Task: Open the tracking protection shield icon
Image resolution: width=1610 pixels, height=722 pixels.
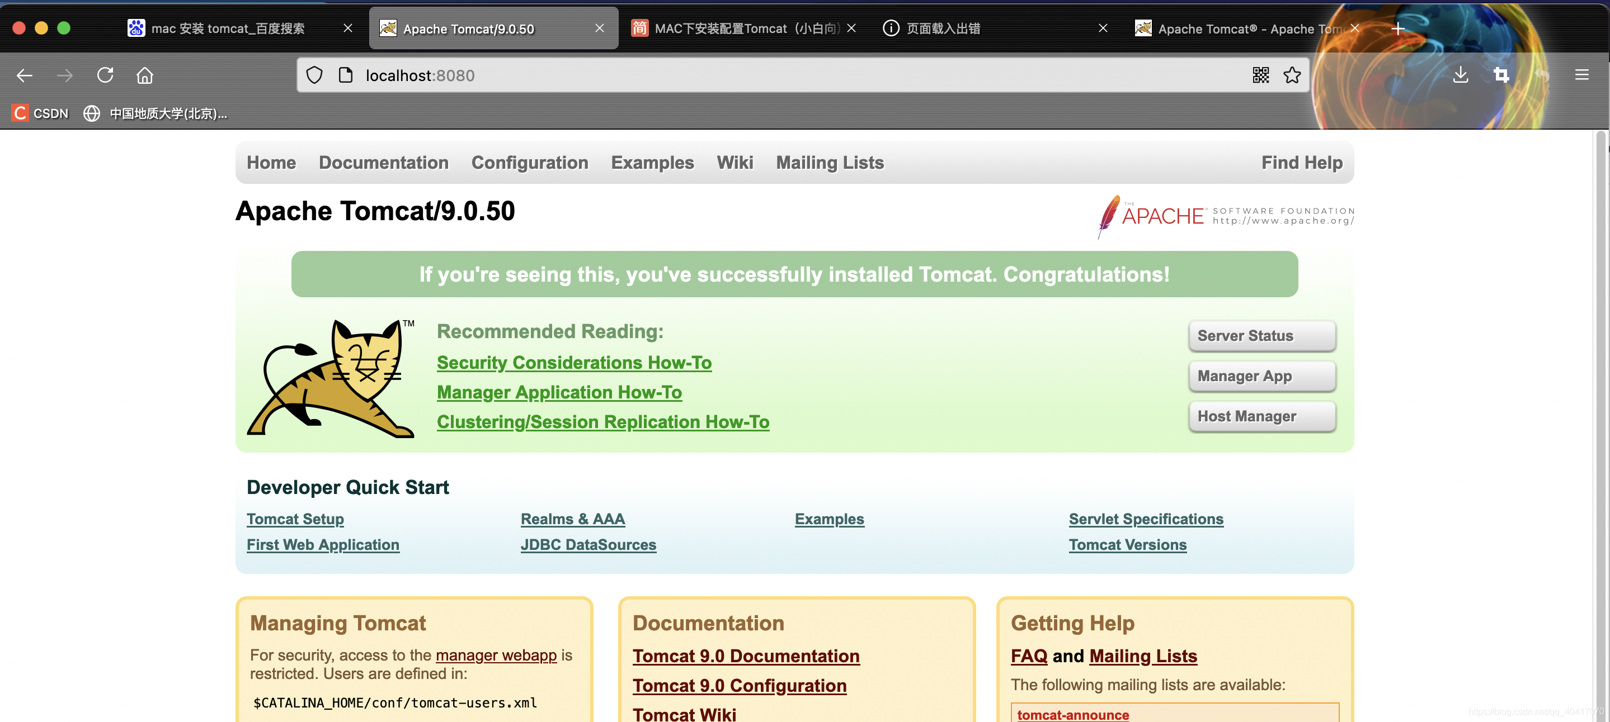Action: coord(314,75)
